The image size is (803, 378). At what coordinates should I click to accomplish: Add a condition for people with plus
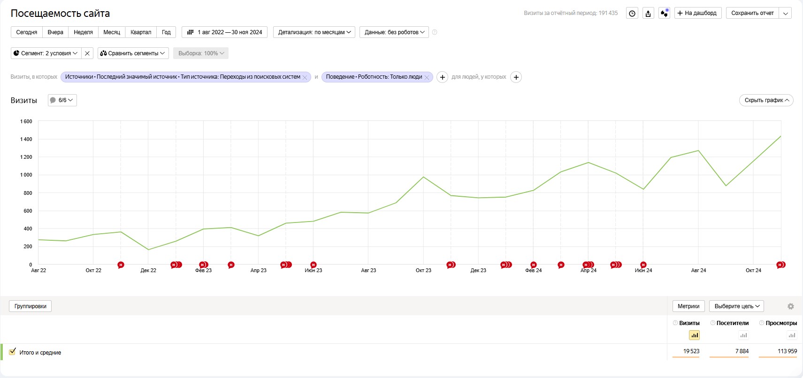coord(516,77)
